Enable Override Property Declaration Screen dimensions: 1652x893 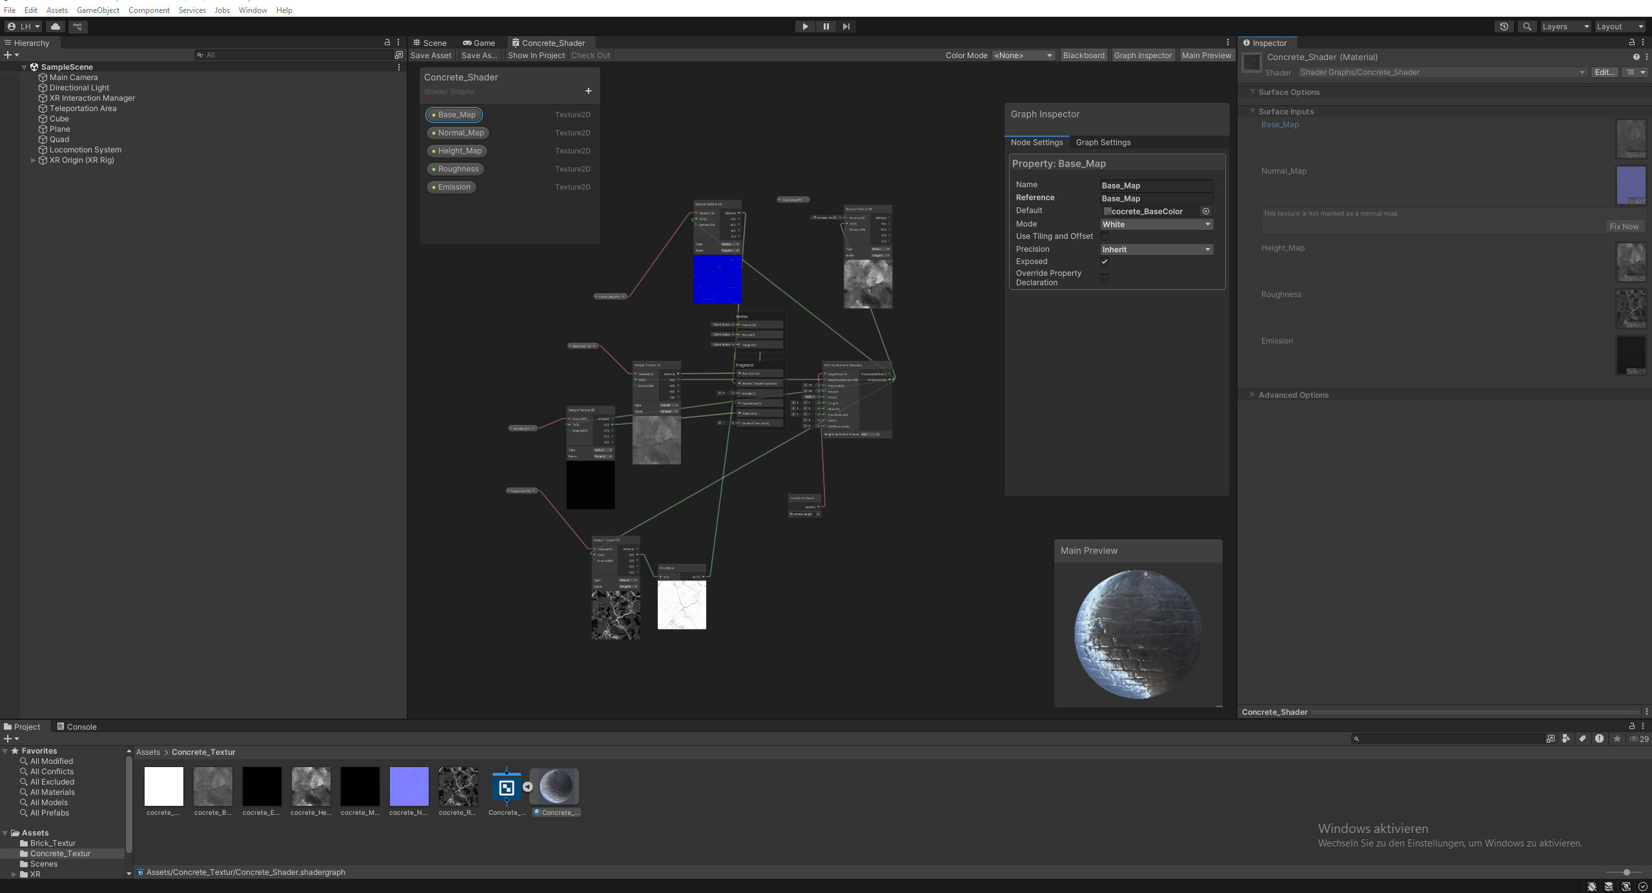coord(1105,278)
